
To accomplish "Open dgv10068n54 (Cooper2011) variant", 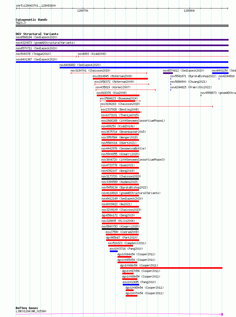I will tap(141, 276).
